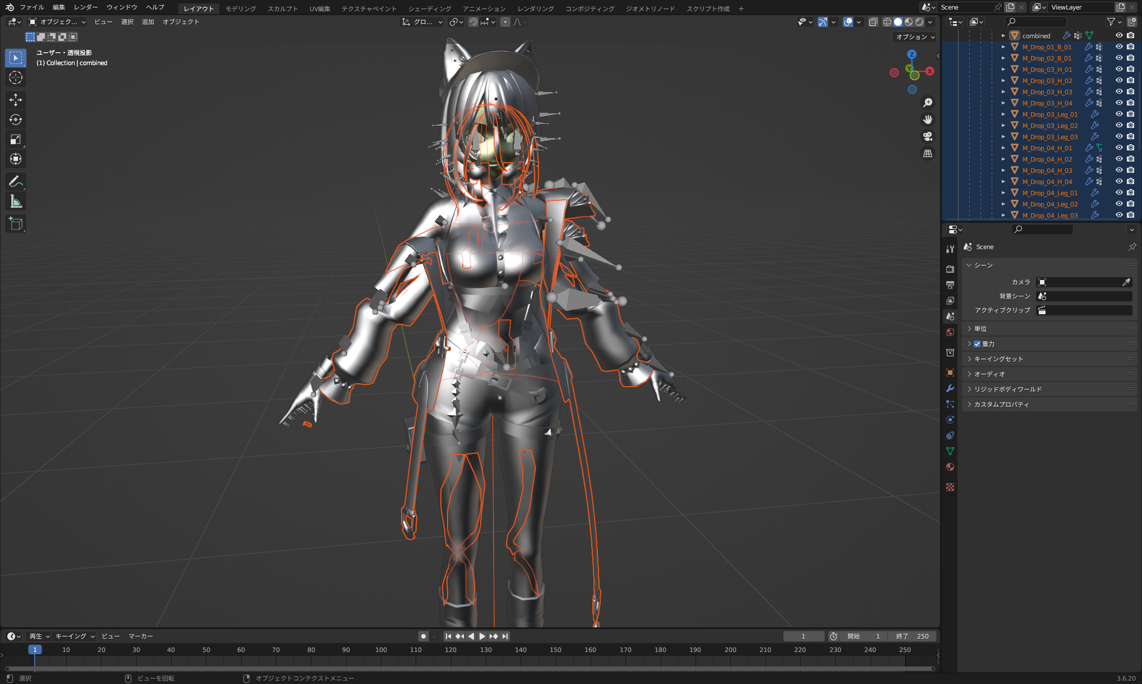The height and width of the screenshot is (684, 1142).
Task: Play the animation forward
Action: (482, 636)
